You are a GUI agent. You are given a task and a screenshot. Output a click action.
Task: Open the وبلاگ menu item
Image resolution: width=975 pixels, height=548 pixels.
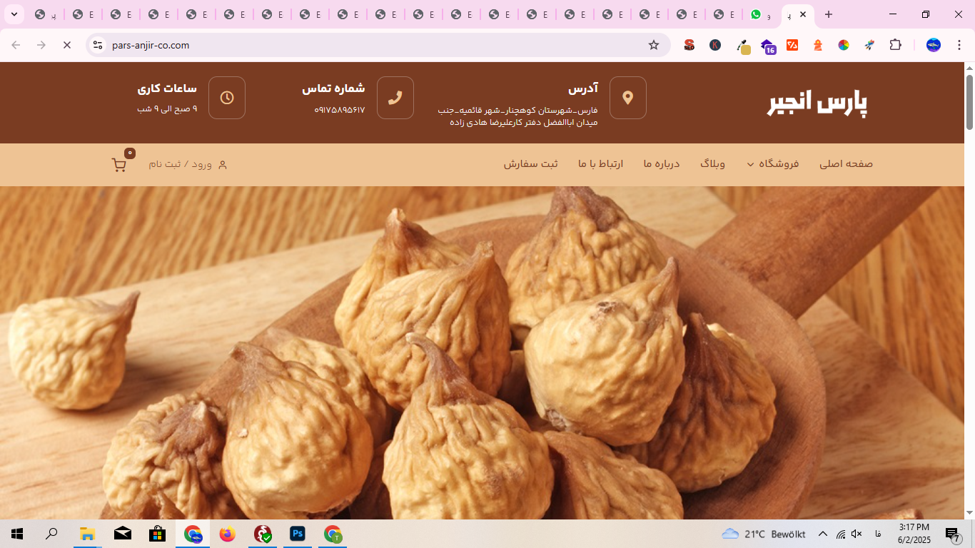(x=712, y=164)
